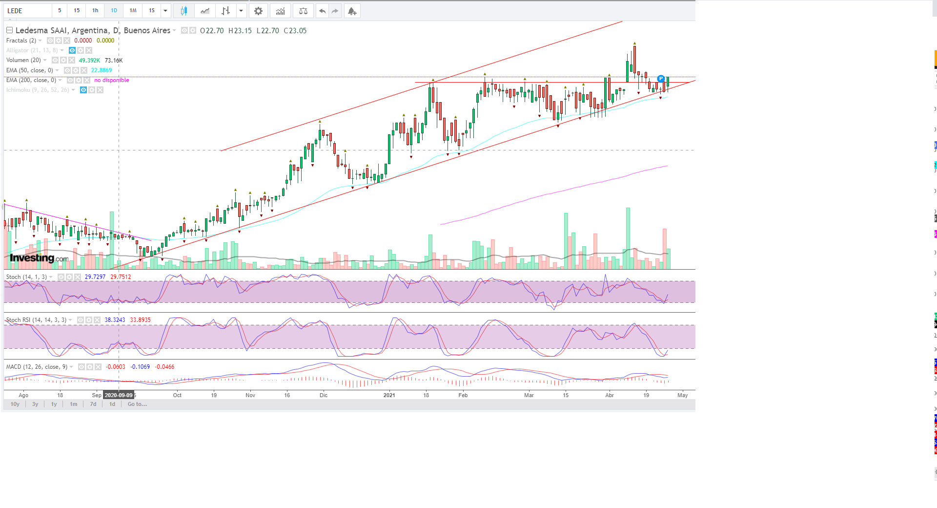Remove the MACD indicator with X

click(98, 367)
